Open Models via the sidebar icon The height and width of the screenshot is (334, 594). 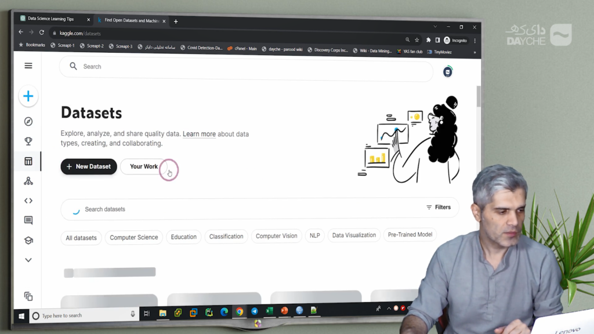click(28, 181)
